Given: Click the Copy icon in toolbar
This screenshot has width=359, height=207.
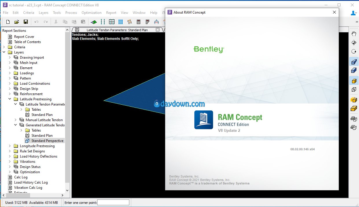Looking at the screenshot, I should pos(65,22).
